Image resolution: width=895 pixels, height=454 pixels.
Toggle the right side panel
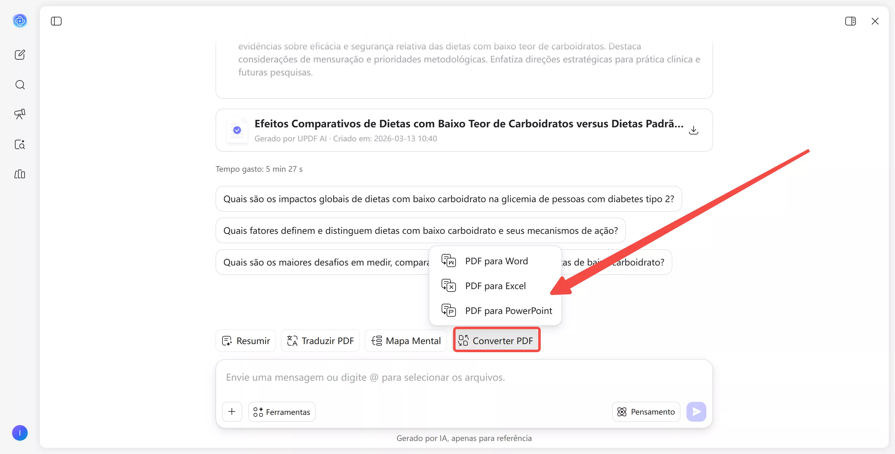(x=850, y=21)
